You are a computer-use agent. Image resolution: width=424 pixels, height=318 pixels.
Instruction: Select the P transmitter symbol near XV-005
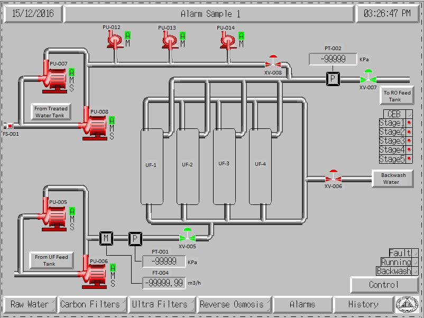pyautogui.click(x=135, y=239)
